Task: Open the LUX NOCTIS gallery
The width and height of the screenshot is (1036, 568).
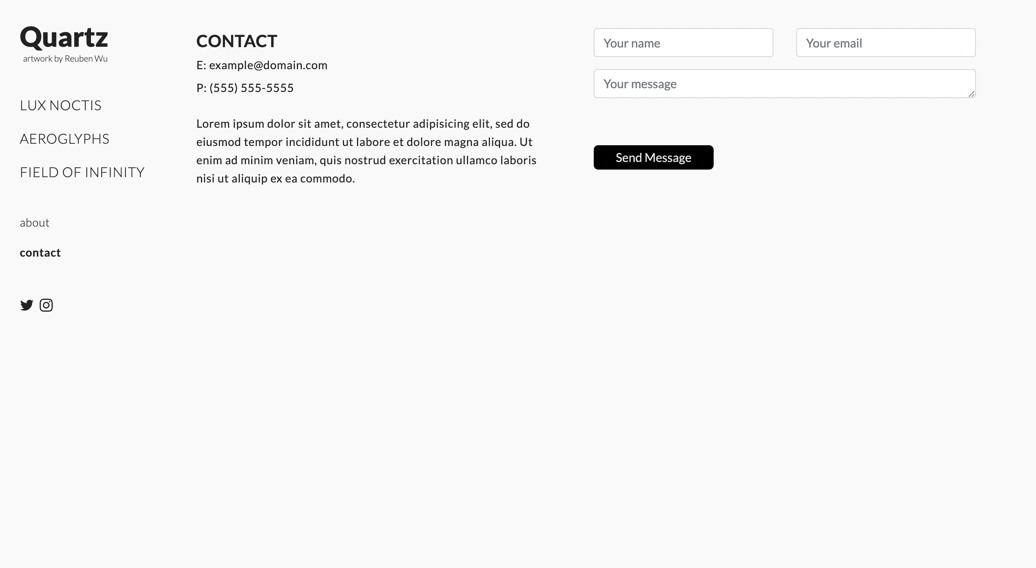Action: tap(61, 105)
